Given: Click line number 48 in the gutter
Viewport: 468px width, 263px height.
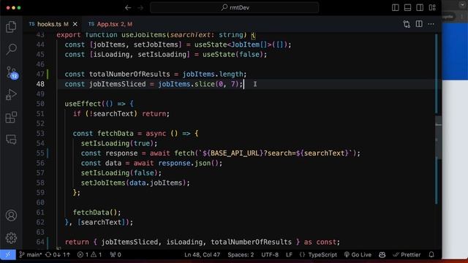Looking at the screenshot, I should point(40,84).
